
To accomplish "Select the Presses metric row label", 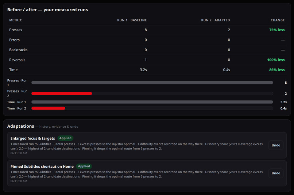I will pyautogui.click(x=16, y=30).
